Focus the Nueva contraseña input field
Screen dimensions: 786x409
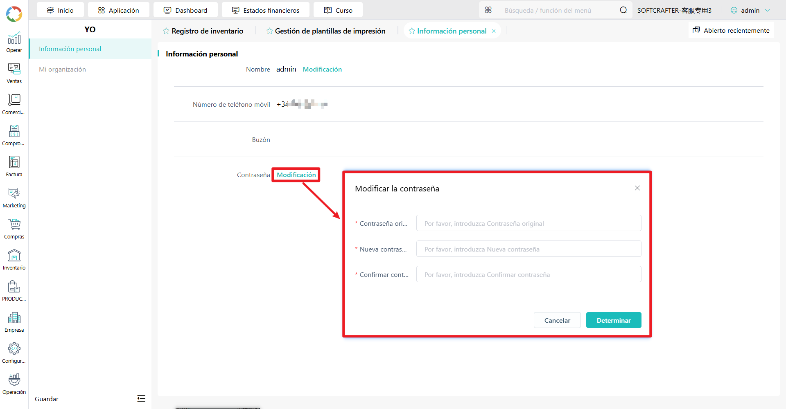529,249
